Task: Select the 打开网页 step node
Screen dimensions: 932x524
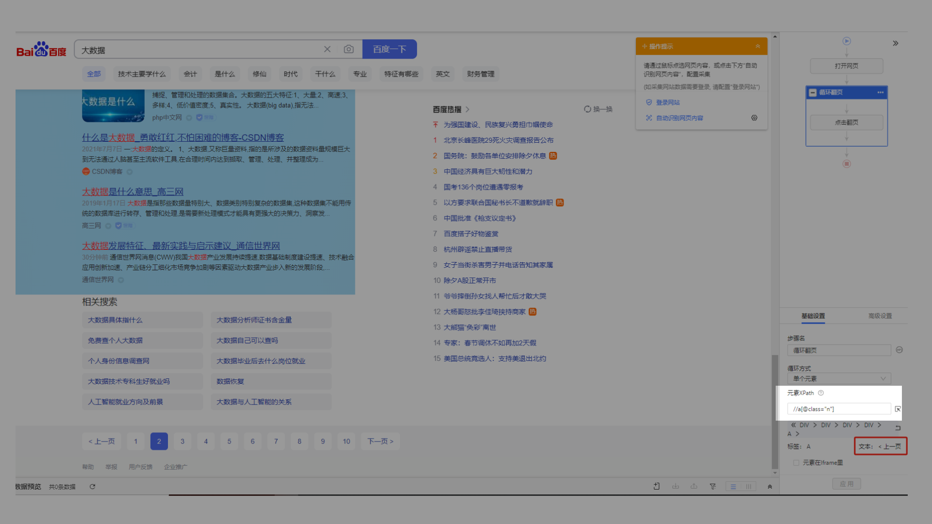Action: pos(847,66)
